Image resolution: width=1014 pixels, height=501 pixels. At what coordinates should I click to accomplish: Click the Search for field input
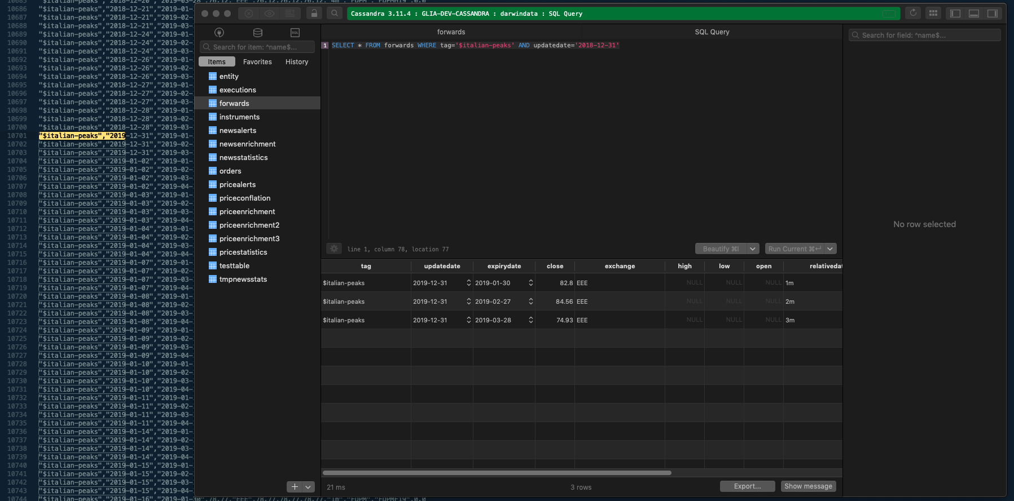[924, 35]
